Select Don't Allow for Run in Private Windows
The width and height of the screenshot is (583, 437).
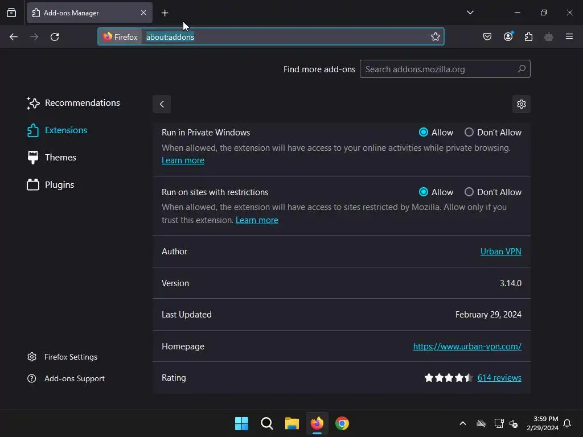469,132
